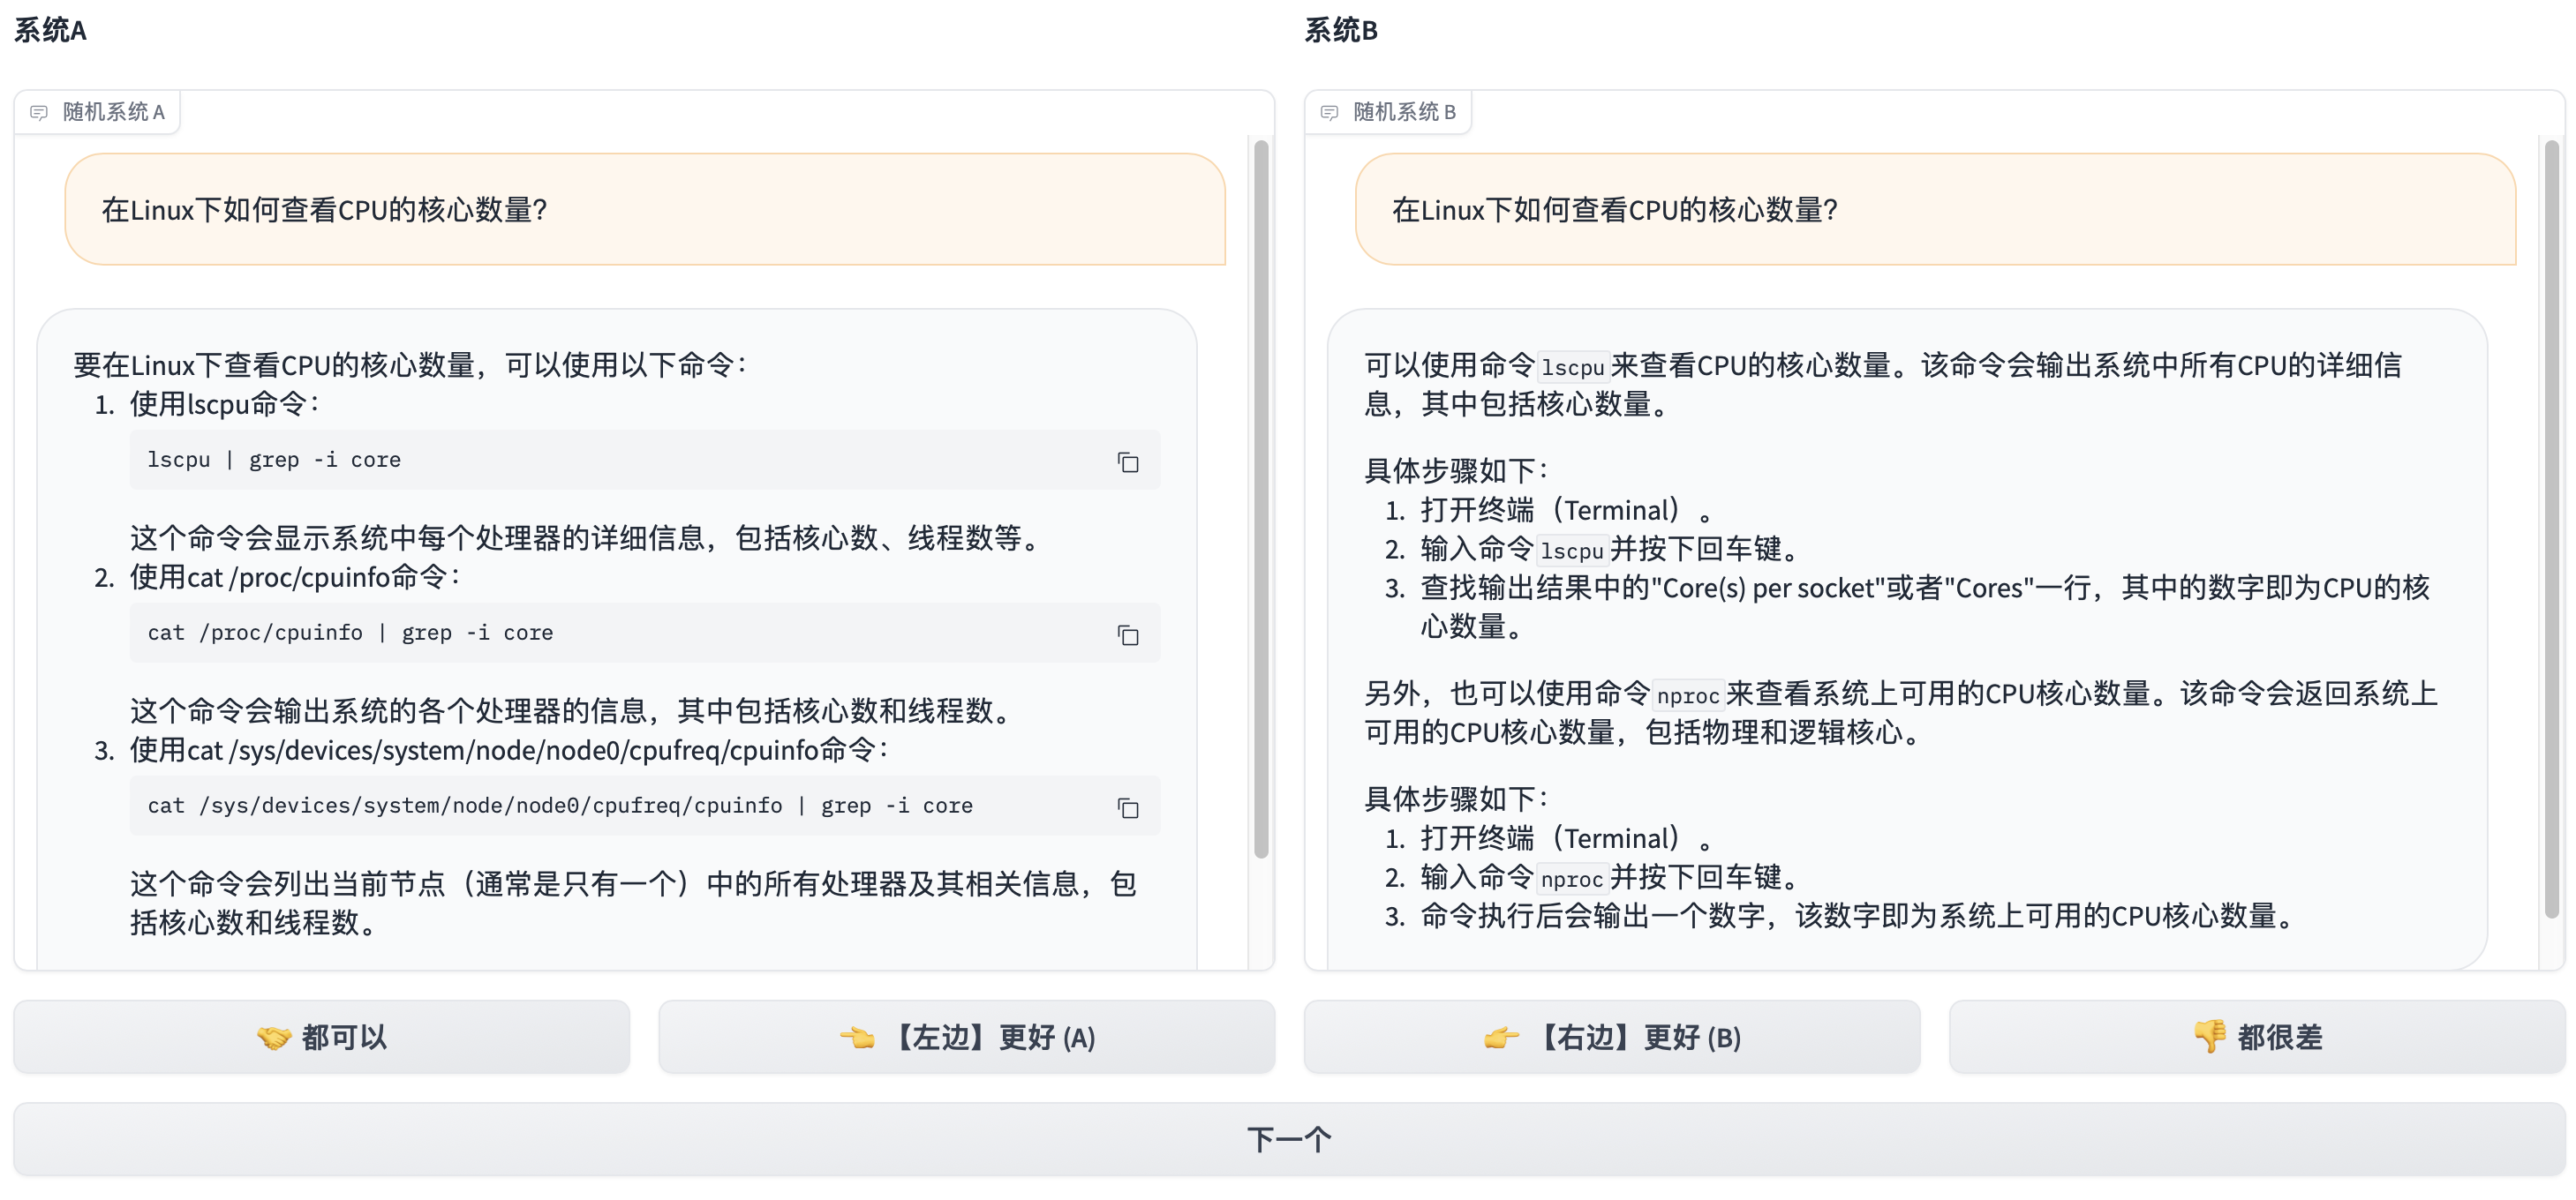Click the 系统A heading
This screenshot has height=1200, width=2576.
[x=50, y=31]
